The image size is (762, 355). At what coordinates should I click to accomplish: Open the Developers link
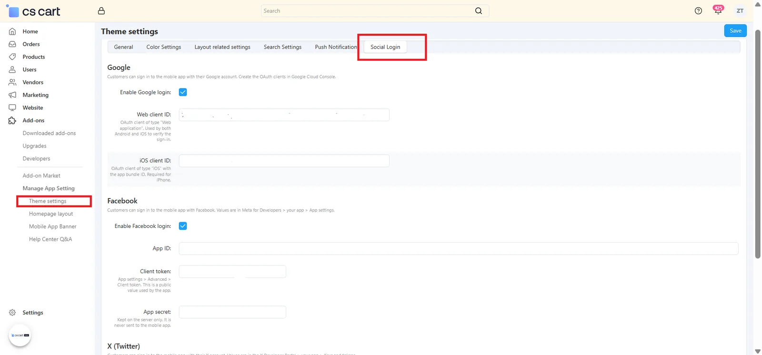pyautogui.click(x=36, y=158)
